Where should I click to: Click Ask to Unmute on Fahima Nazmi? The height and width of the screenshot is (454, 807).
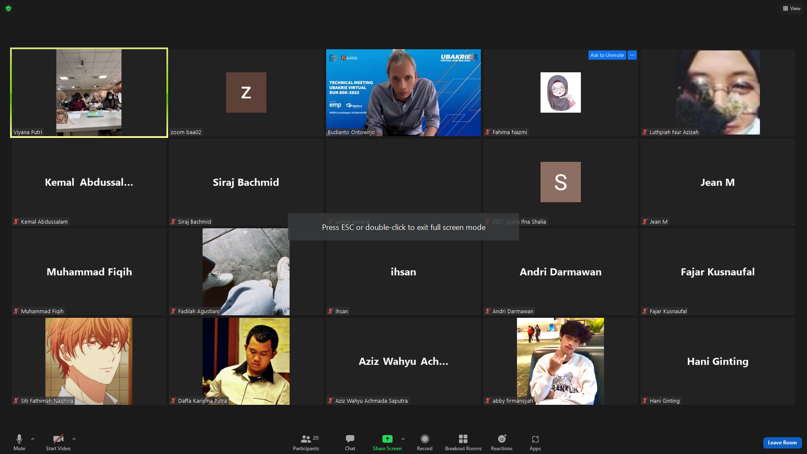point(607,55)
